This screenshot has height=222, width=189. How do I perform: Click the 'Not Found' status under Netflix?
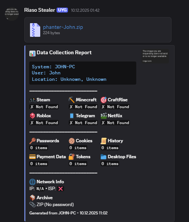coord(115,123)
